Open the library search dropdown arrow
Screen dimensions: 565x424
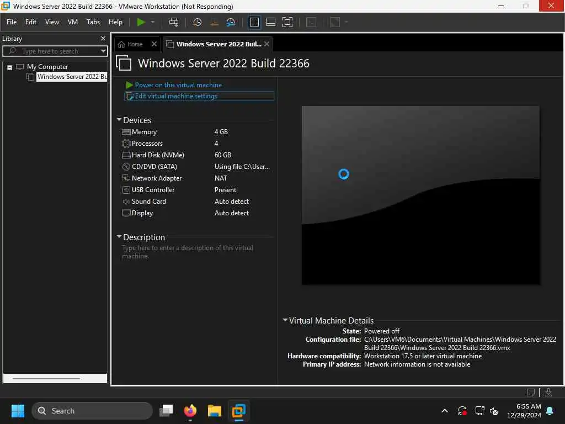pyautogui.click(x=103, y=51)
